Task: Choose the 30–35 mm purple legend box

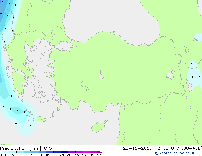Action: [72, 152]
